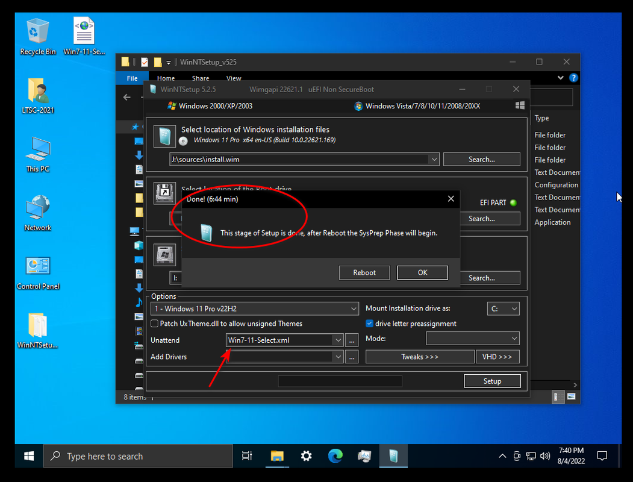The height and width of the screenshot is (482, 633).
Task: Click Windows installation files source icon
Action: pos(164,136)
